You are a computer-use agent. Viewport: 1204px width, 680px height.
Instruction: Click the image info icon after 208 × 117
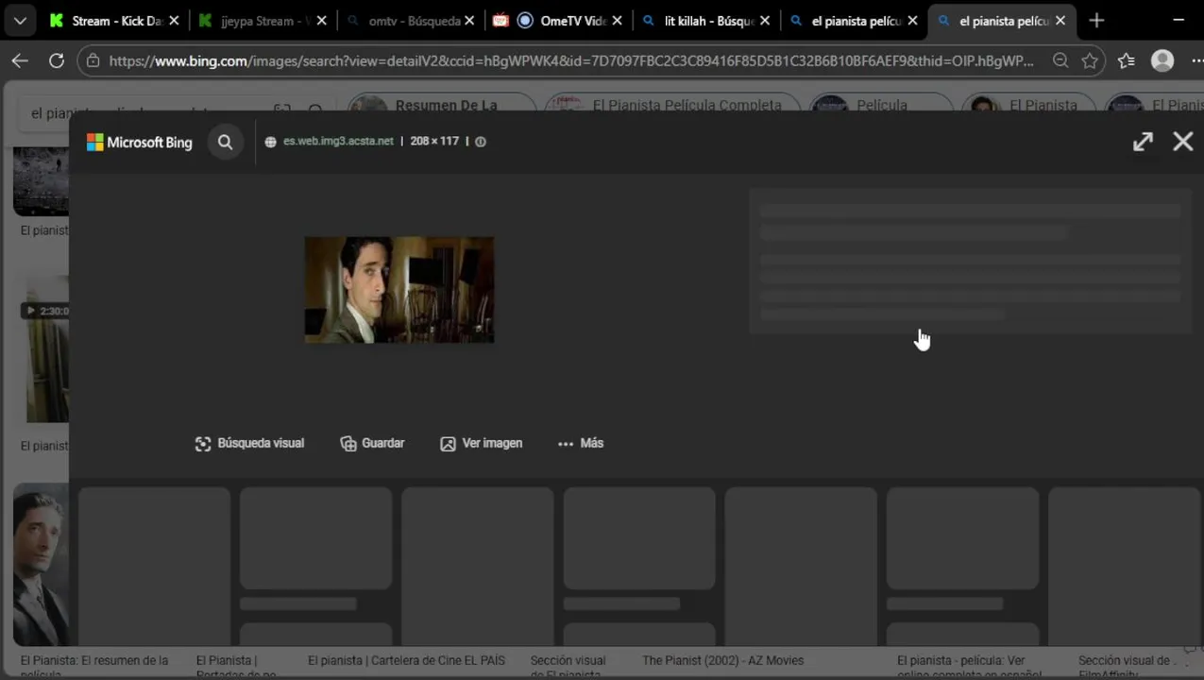[x=481, y=142]
